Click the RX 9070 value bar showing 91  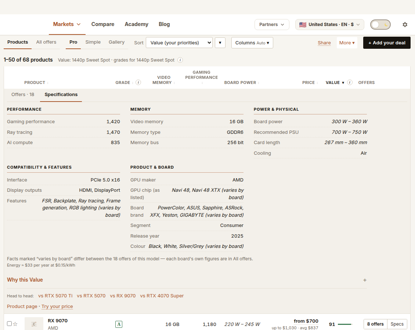tap(345, 324)
